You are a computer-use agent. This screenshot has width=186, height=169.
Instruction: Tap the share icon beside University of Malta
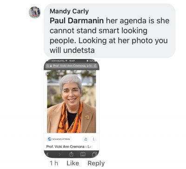86,139
